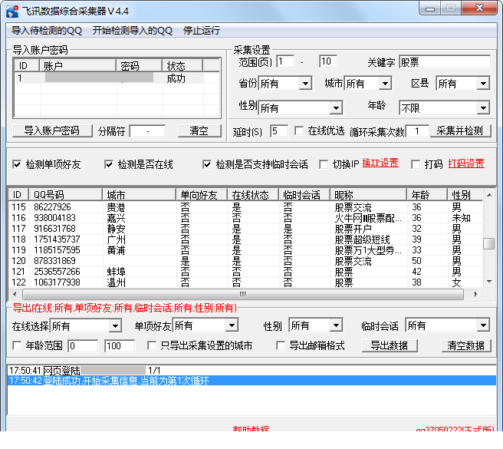Click 采集并检测 button

coord(460,130)
